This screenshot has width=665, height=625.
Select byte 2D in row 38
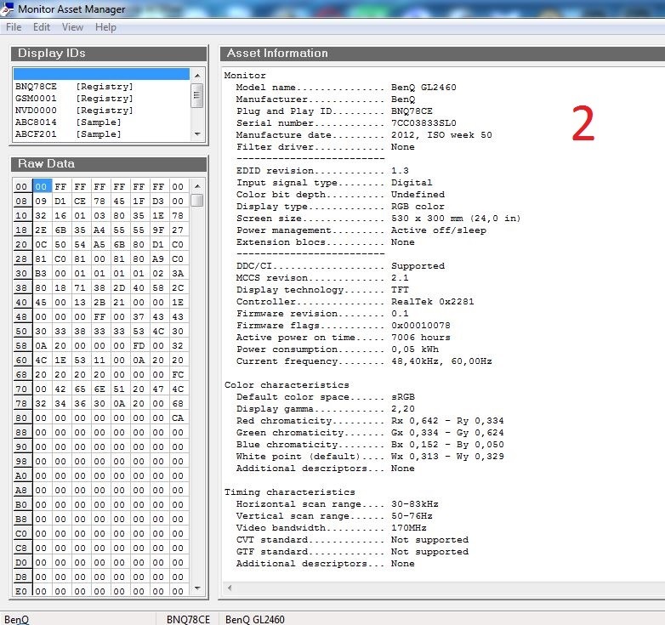(119, 287)
